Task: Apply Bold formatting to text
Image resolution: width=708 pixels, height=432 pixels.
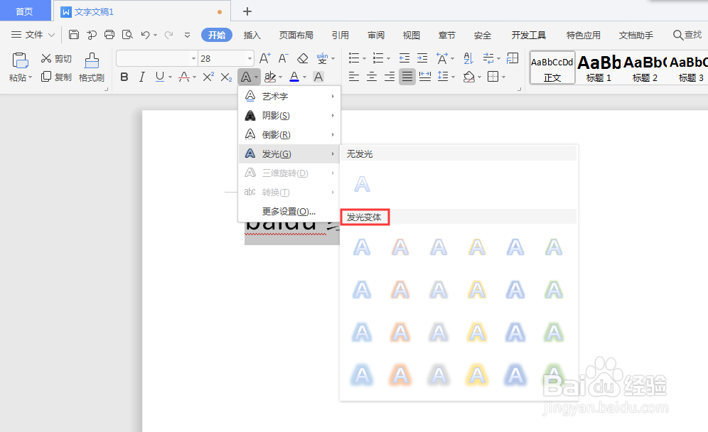Action: click(x=124, y=76)
